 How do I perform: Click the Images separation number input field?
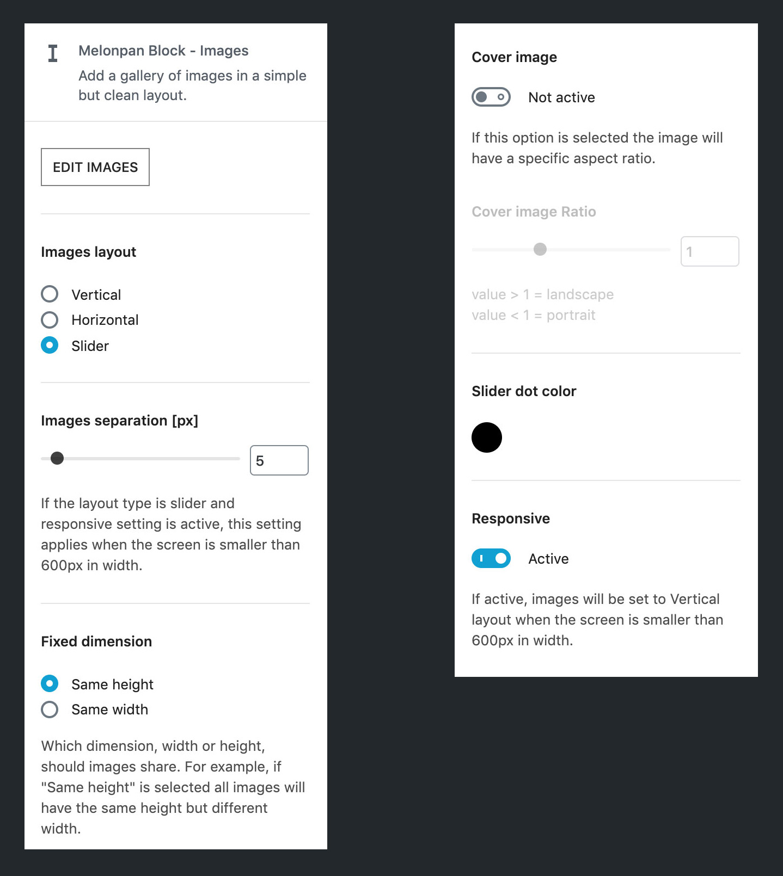tap(279, 460)
